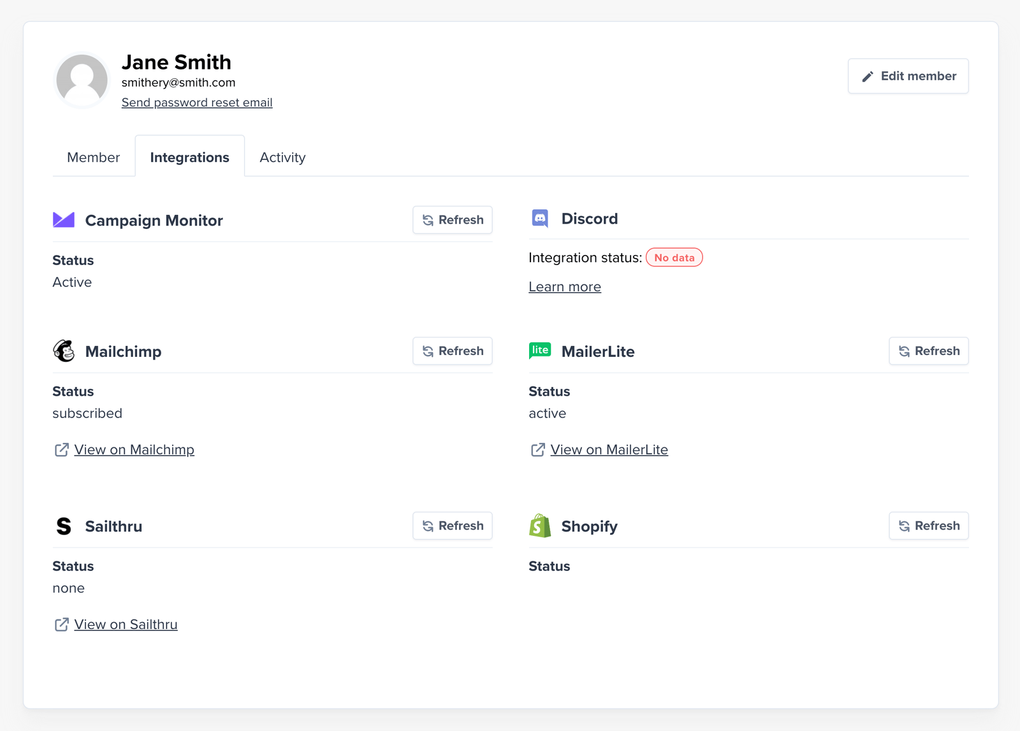This screenshot has height=731, width=1020.
Task: Click the external link icon beside View on MailerLite
Action: point(537,449)
